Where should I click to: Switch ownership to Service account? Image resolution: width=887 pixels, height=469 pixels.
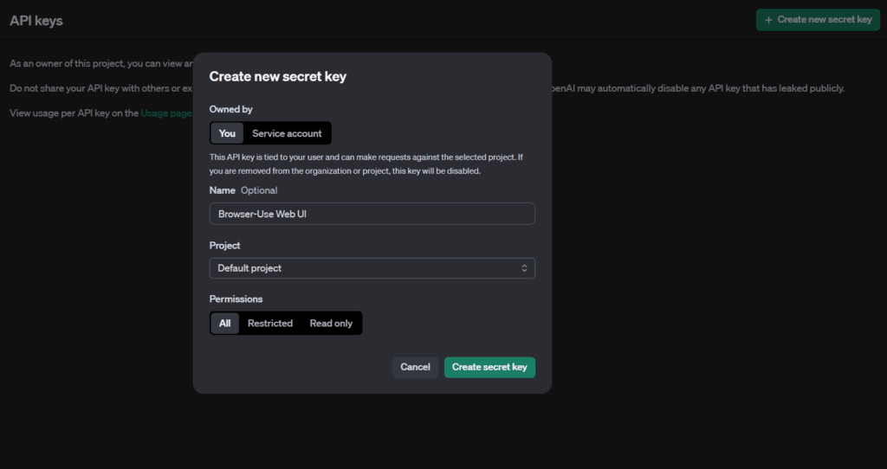point(287,133)
